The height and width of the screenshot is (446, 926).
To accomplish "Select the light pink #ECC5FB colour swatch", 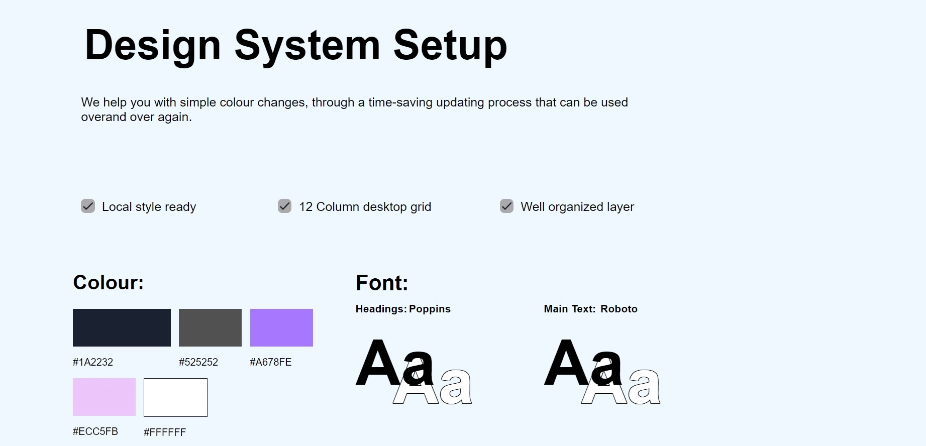I will 104,397.
